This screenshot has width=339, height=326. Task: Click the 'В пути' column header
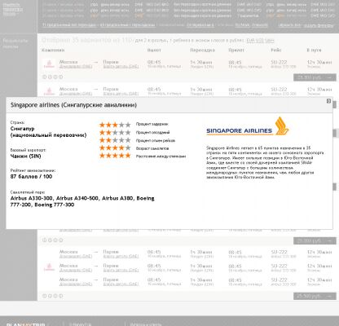pos(314,50)
